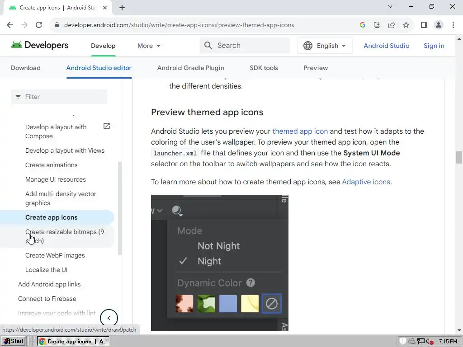Click the volume tray icon
The width and height of the screenshot is (463, 347).
430,342
